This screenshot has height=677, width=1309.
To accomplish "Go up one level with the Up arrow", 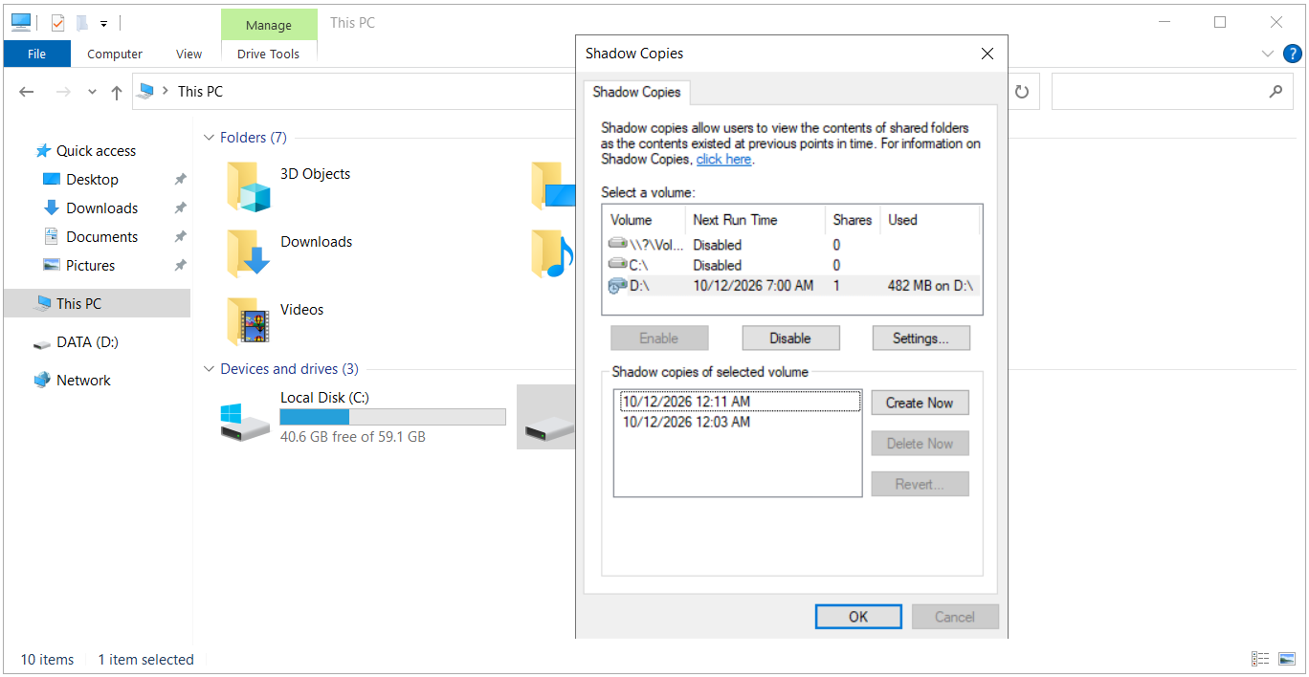I will click(117, 92).
